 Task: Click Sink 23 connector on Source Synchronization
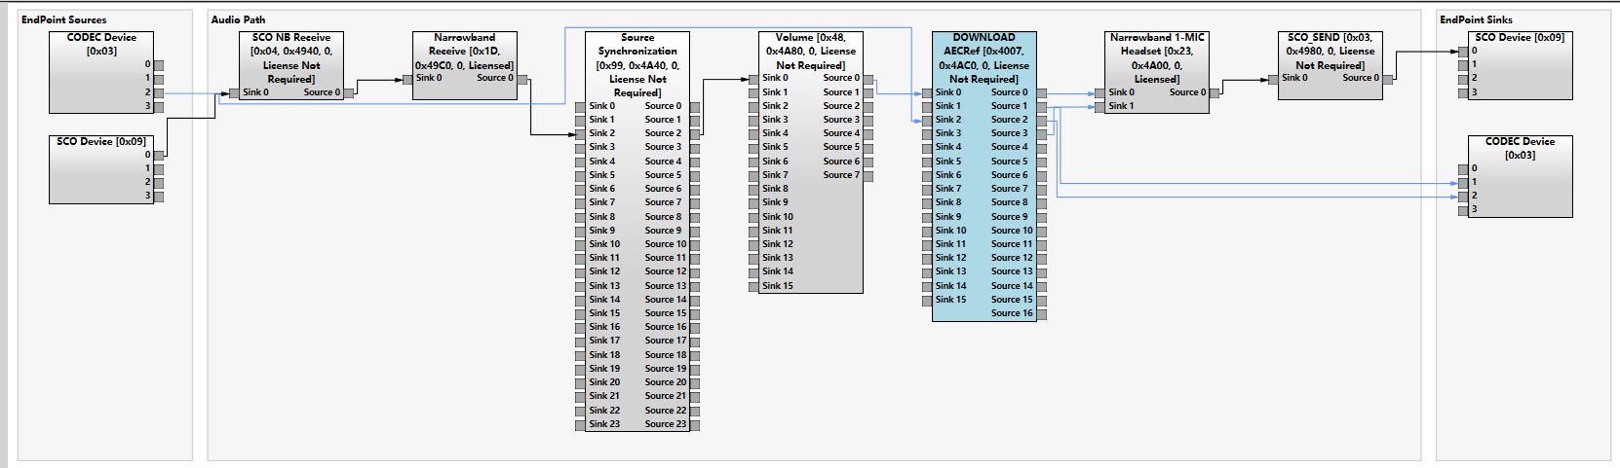pyautogui.click(x=581, y=425)
